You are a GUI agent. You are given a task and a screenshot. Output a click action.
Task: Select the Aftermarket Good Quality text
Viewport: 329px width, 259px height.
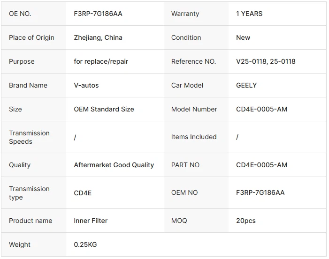tap(114, 165)
